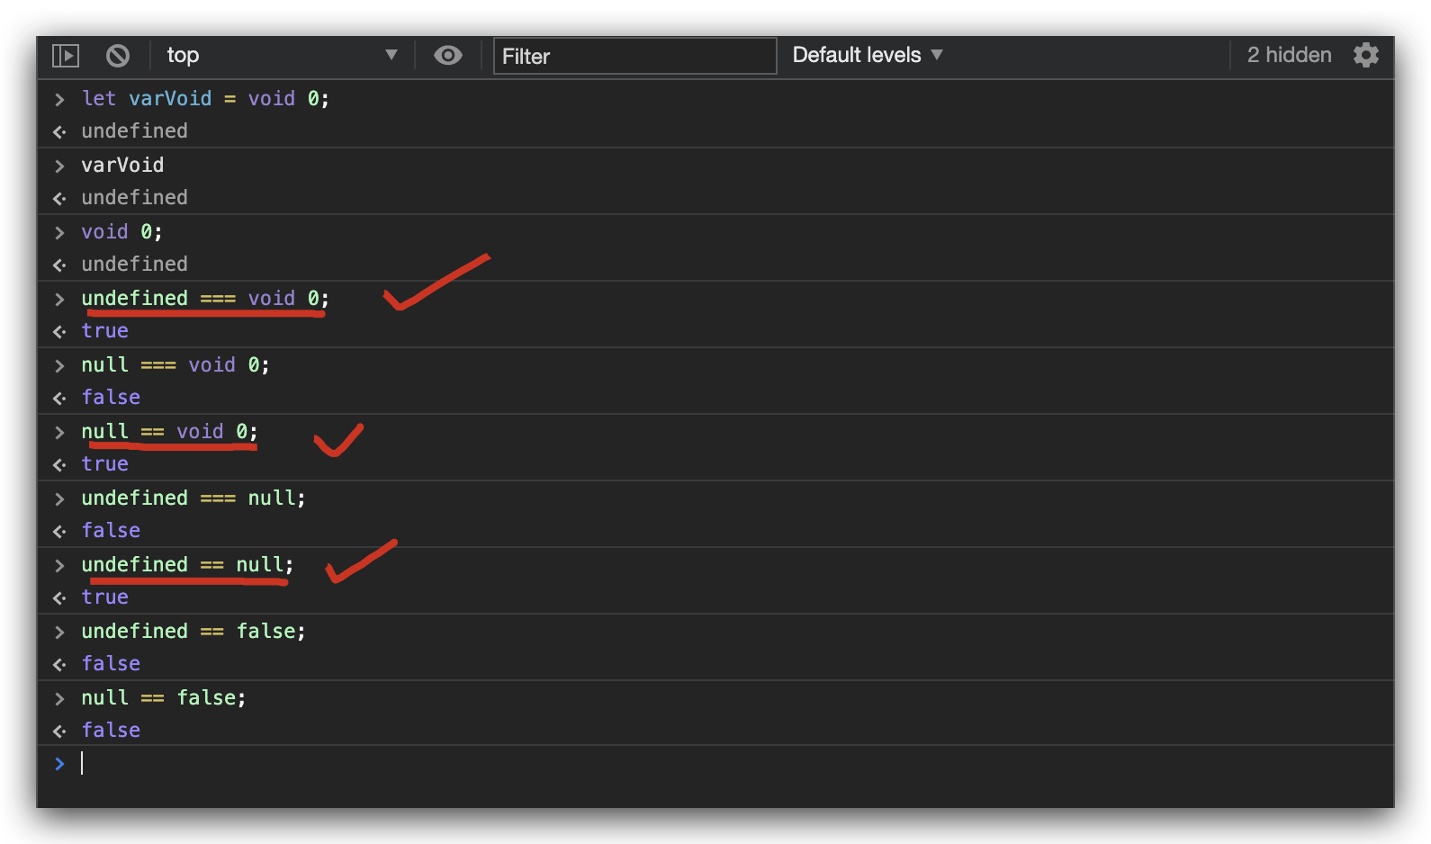Image resolution: width=1431 pixels, height=844 pixels.
Task: Click the 'true' result below 'undefined === void 0;'
Action: (x=105, y=331)
